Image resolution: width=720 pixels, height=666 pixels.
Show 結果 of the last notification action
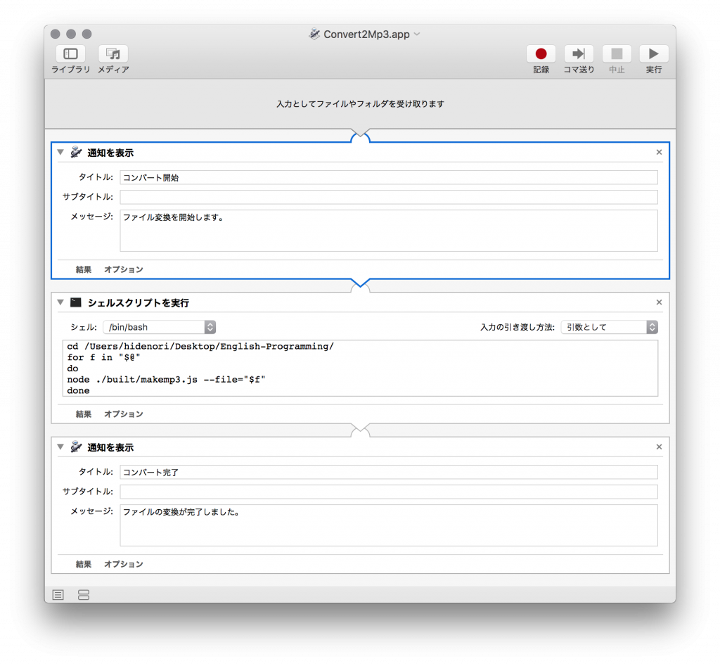tap(84, 565)
